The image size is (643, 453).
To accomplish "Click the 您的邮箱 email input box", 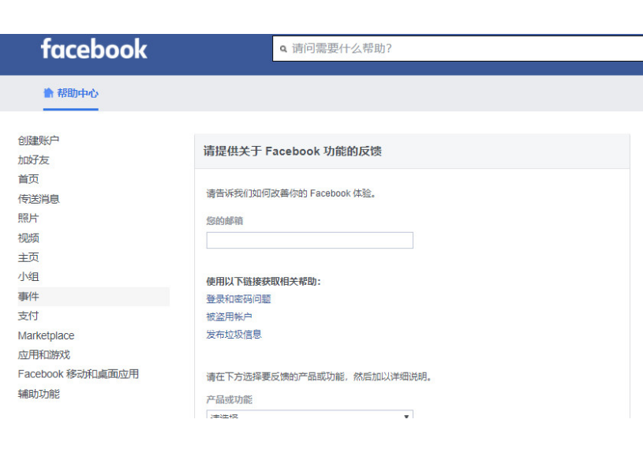I will coord(309,241).
